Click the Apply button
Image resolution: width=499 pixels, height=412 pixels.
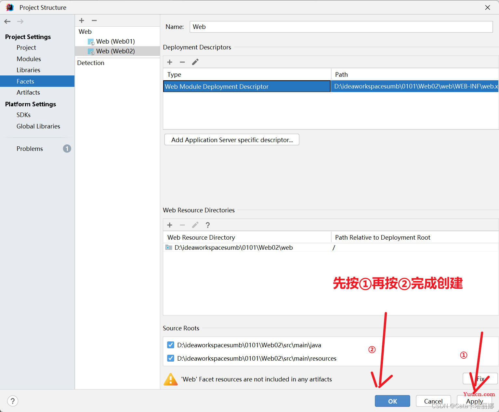coord(474,401)
